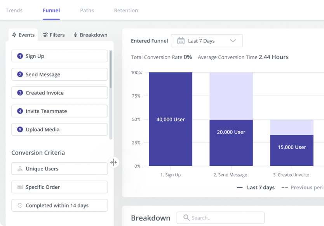Click the 40,000 User Sign Up bar
The width and height of the screenshot is (324, 226).
tap(171, 119)
